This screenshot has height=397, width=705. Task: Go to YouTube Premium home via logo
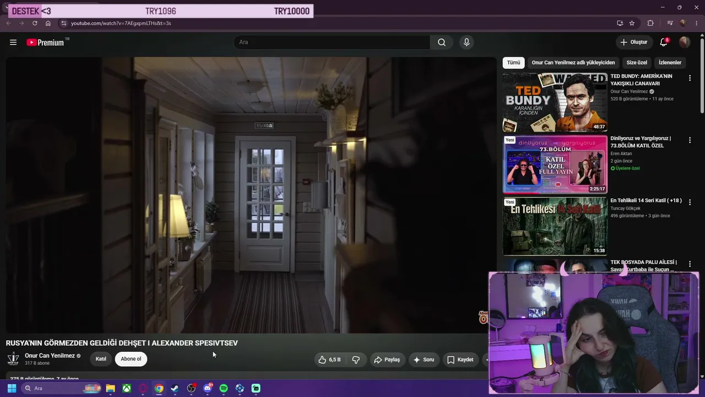point(45,42)
